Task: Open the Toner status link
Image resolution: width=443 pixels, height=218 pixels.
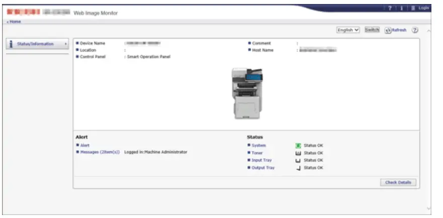Action: (x=257, y=153)
